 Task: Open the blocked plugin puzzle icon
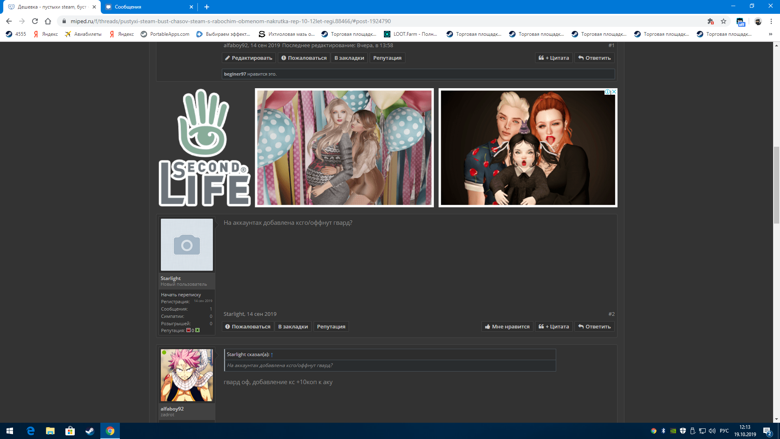tap(711, 21)
